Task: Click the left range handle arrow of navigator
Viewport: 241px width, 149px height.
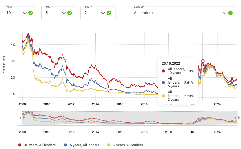Action: [x=21, y=118]
